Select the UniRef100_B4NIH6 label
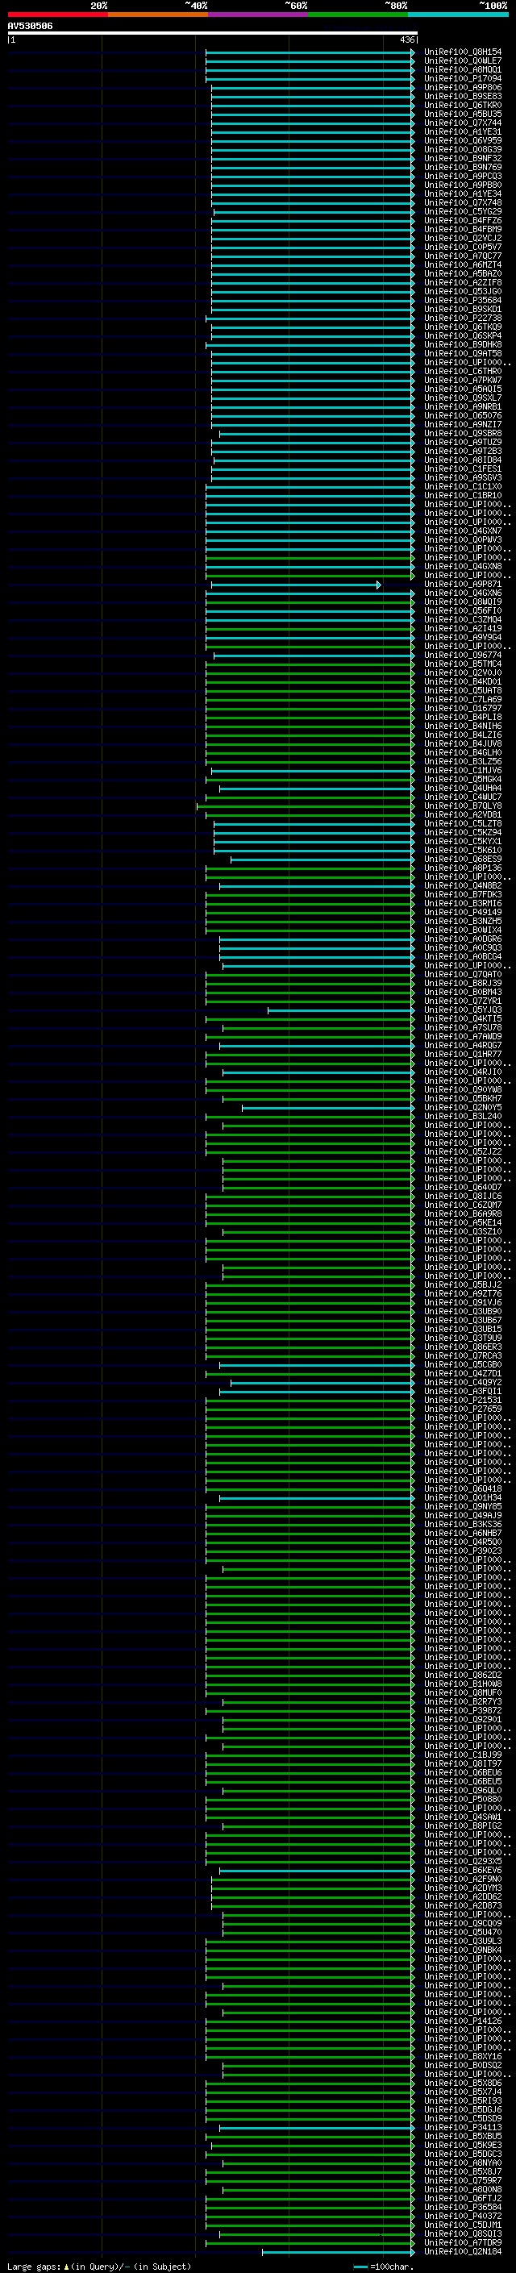 tap(463, 726)
